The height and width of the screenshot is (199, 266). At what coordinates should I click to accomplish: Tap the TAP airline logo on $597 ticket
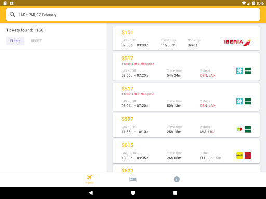240,130
